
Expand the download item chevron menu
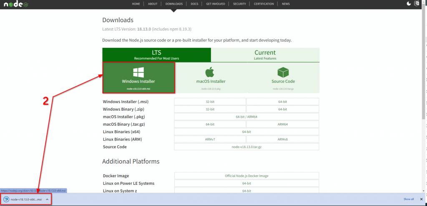coord(47,199)
